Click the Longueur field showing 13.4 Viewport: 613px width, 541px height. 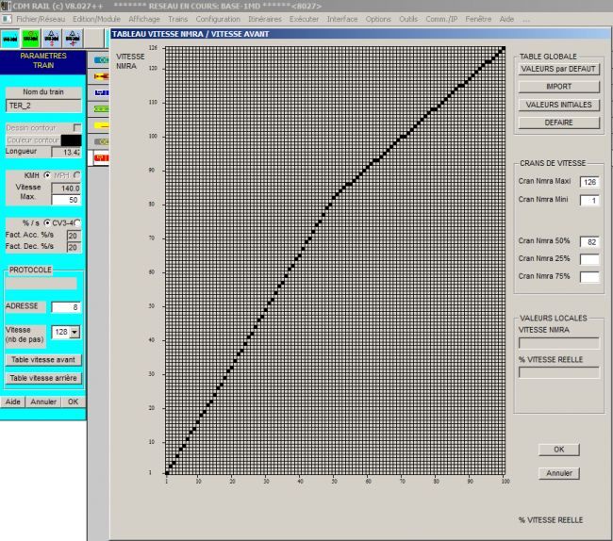click(66, 153)
